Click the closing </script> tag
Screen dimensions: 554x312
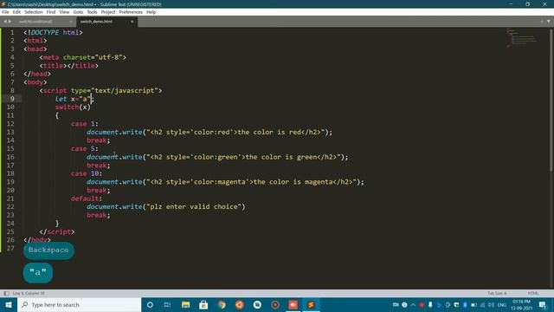(57, 231)
